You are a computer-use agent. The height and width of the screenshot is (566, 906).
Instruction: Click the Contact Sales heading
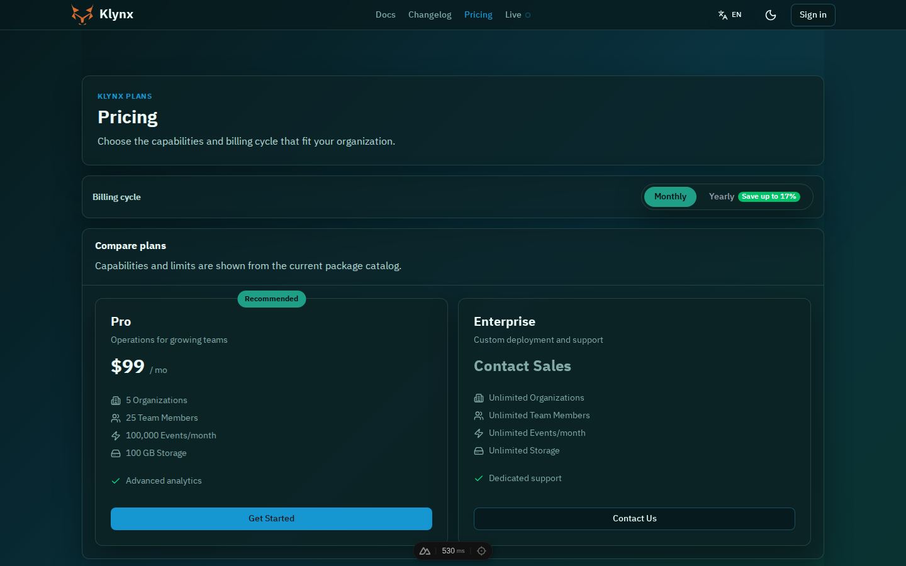click(x=522, y=366)
